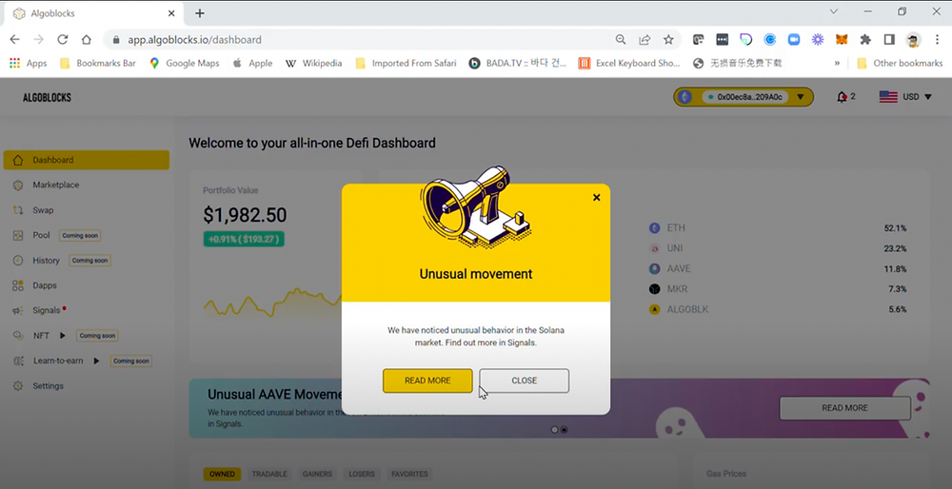Select the TRADABLE tab
This screenshot has width=952, height=489.
point(269,474)
